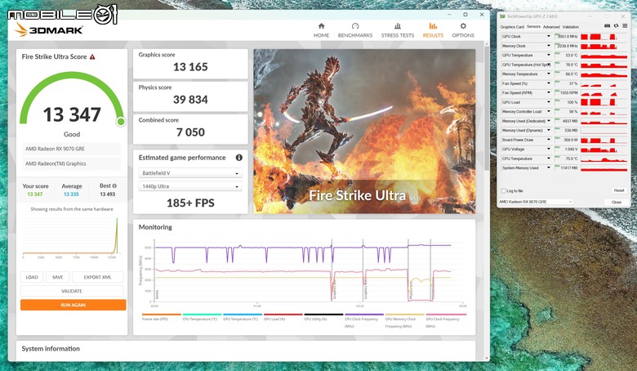The height and width of the screenshot is (371, 637).
Task: Click the Combined score value 7 050
Action: tap(190, 132)
